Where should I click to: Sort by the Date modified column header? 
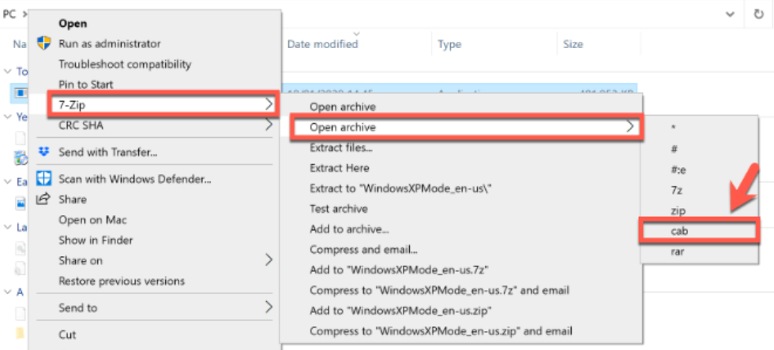[x=323, y=44]
